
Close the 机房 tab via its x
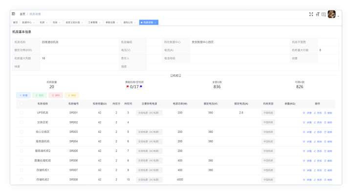[x=47, y=22]
